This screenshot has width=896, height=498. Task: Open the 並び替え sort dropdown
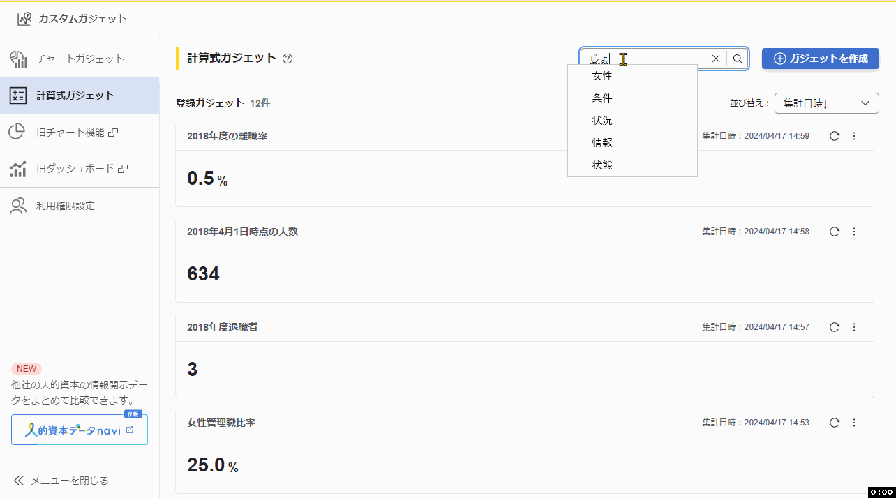(x=826, y=103)
